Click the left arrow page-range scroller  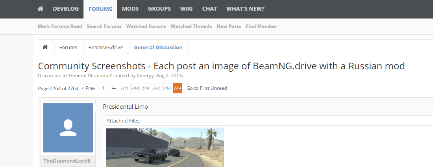pyautogui.click(x=113, y=88)
